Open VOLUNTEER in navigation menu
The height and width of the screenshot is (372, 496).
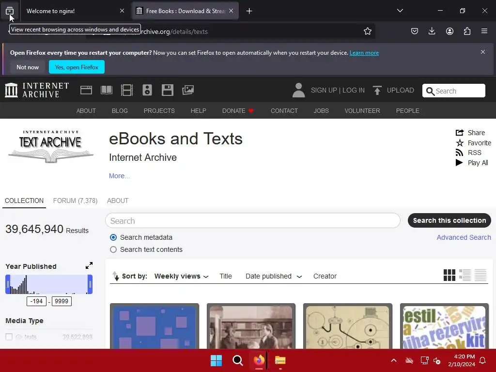(x=362, y=111)
